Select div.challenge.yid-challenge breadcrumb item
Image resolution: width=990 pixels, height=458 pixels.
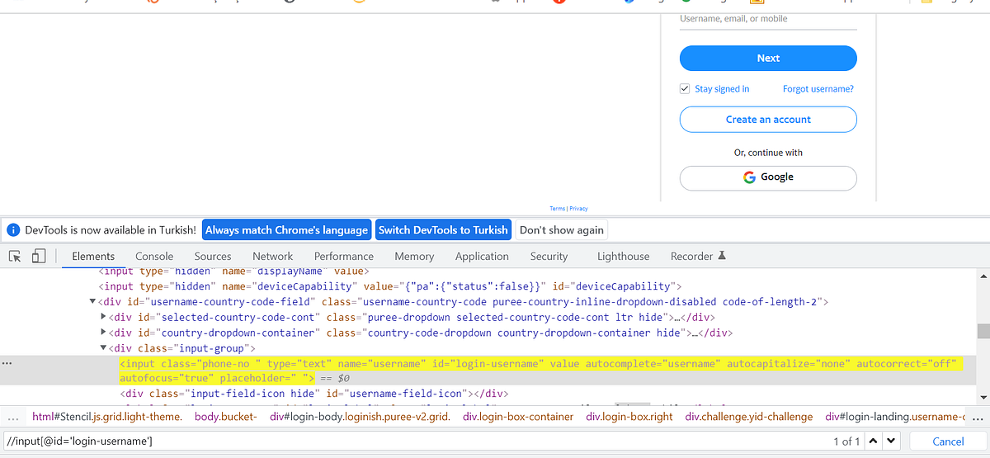click(x=749, y=418)
